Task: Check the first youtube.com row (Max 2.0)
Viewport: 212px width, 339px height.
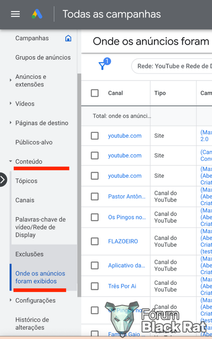Action: (x=95, y=136)
